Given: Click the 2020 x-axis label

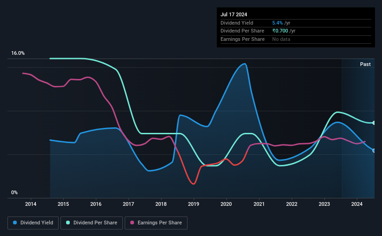Looking at the screenshot, I should tap(226, 204).
